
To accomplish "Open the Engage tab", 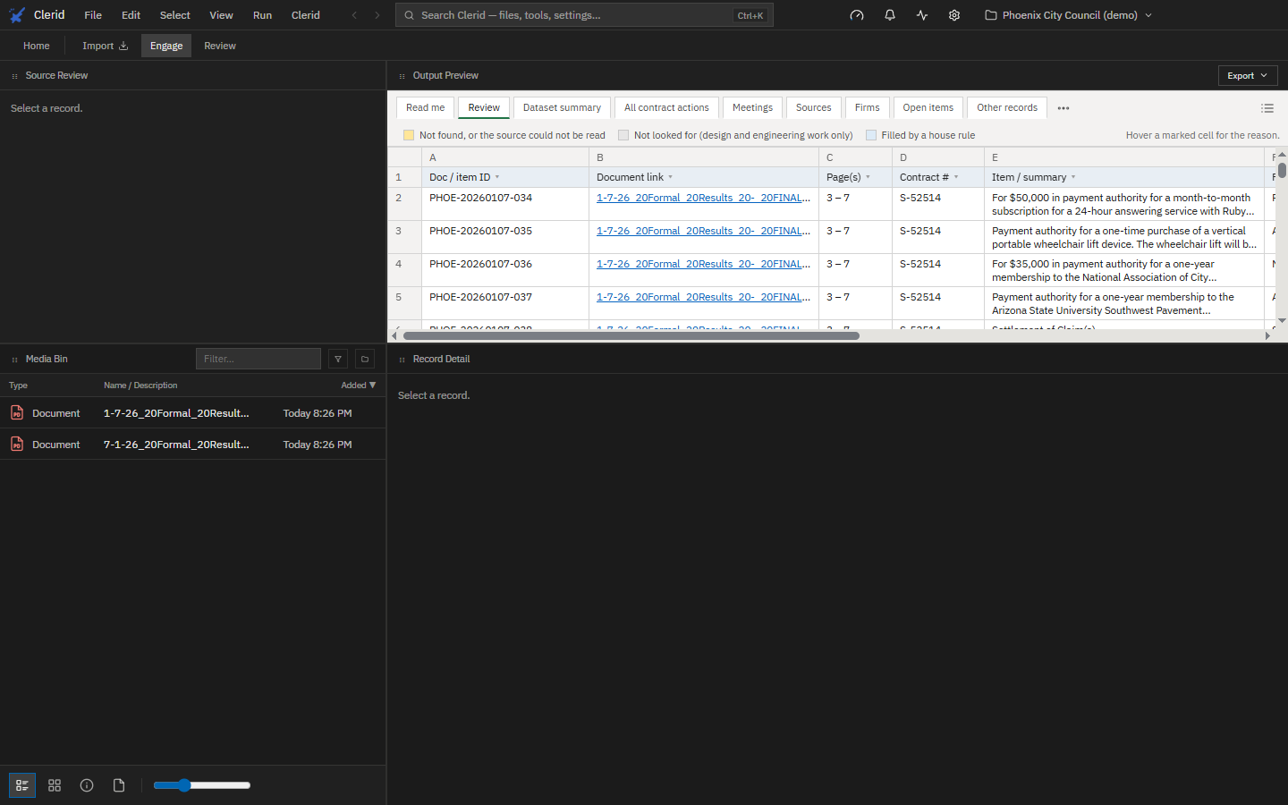I will click(x=166, y=46).
